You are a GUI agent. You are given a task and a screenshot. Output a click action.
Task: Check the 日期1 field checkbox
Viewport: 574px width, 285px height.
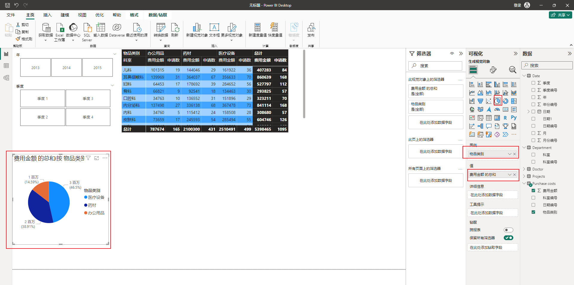coord(533,119)
